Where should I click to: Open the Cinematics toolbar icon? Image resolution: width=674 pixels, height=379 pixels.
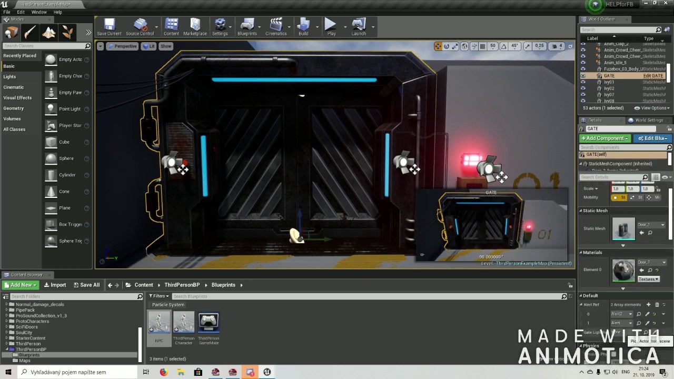coord(276,27)
